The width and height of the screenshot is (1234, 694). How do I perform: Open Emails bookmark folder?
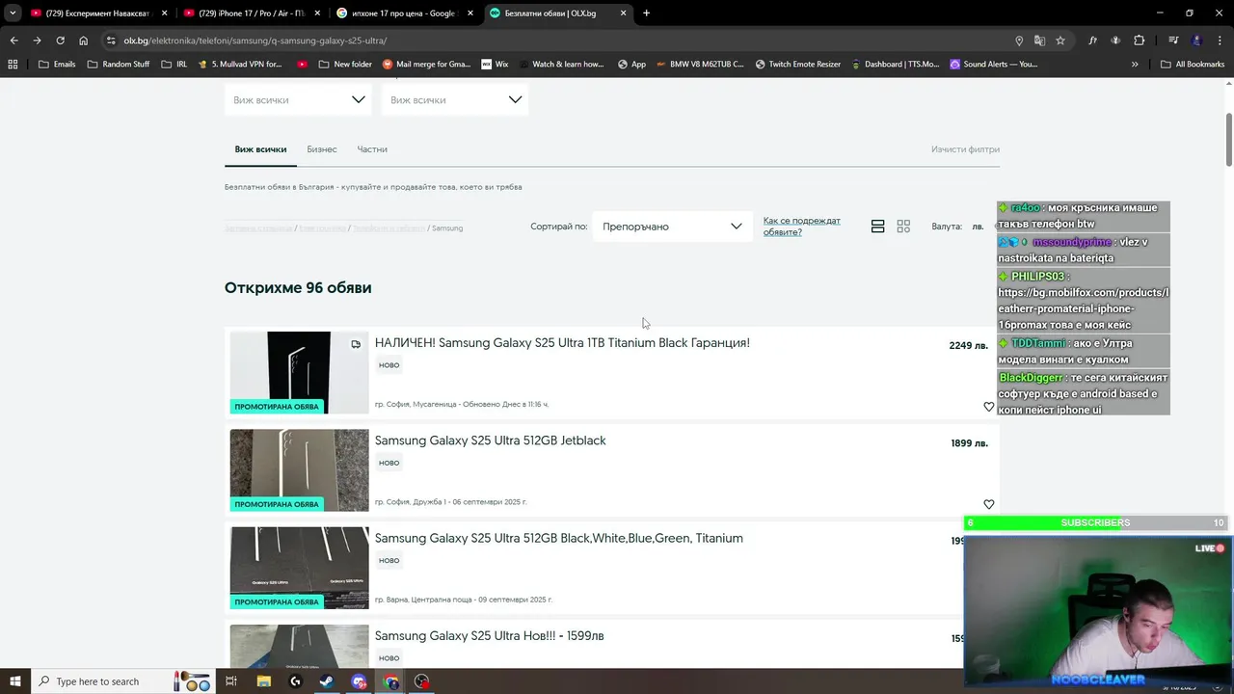click(57, 65)
